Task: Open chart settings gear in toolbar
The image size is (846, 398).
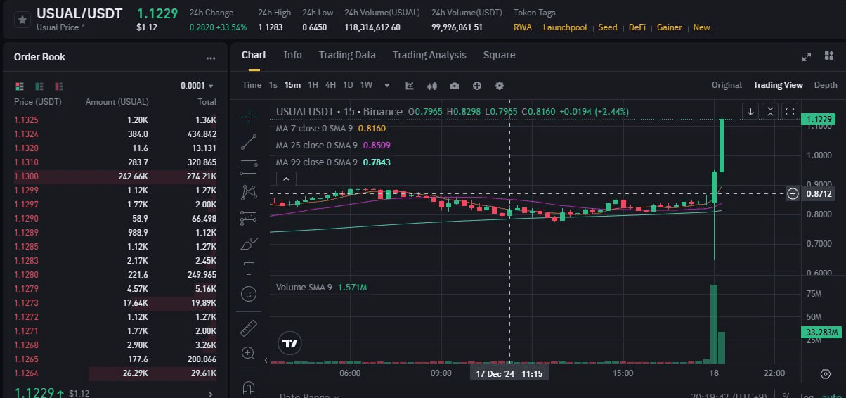Action: [500, 86]
